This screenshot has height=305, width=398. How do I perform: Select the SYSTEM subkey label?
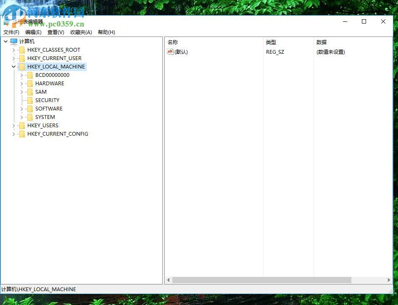click(x=45, y=117)
